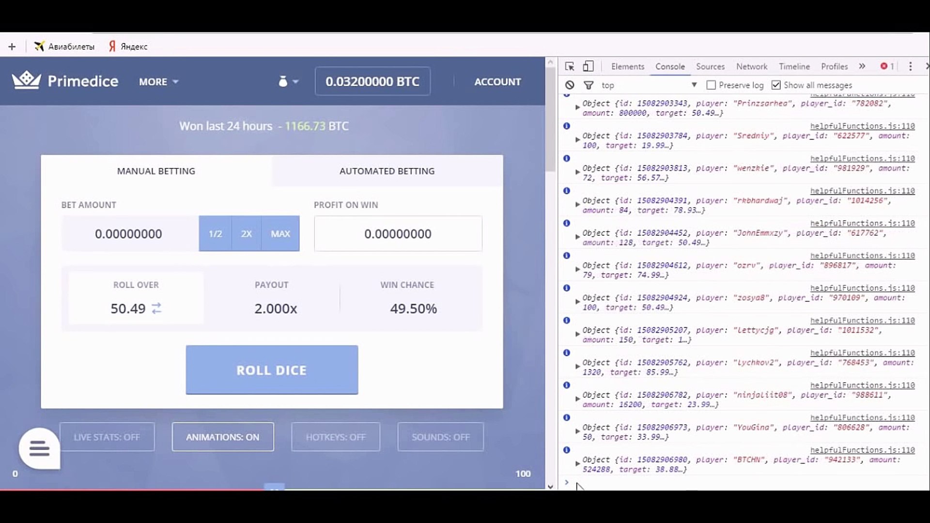Click the Win Chance value 49.50%
Screen dimensions: 930x523
pos(413,308)
